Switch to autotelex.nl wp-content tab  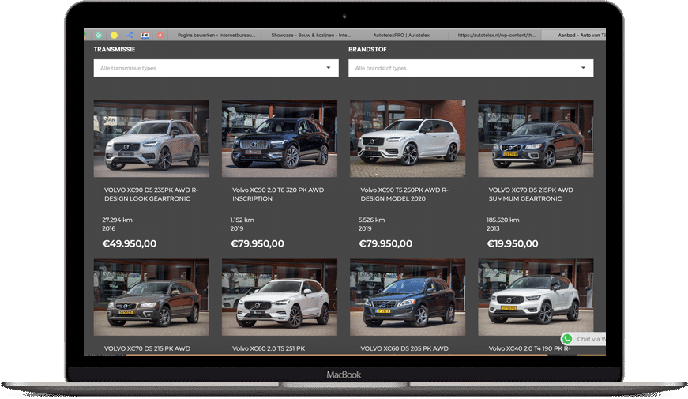coord(495,35)
